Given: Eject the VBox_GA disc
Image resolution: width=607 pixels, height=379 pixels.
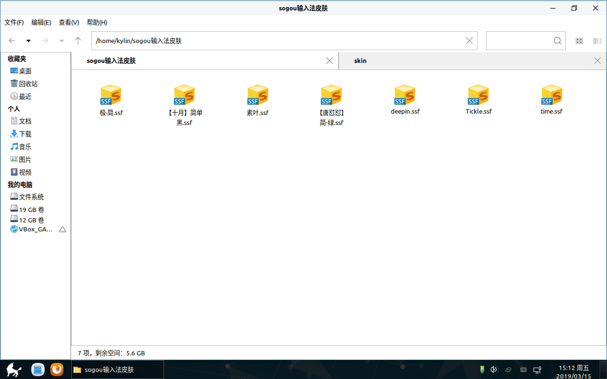Looking at the screenshot, I should tap(63, 229).
